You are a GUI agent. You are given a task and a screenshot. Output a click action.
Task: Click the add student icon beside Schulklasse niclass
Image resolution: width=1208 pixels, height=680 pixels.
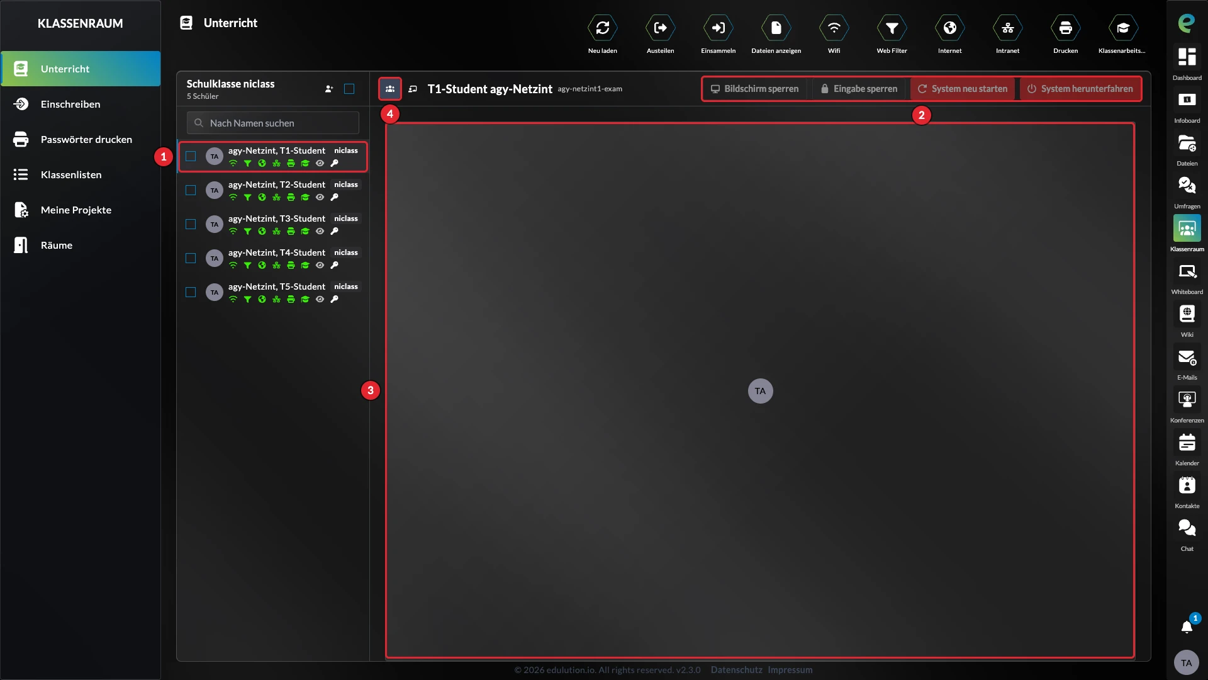[x=328, y=89]
